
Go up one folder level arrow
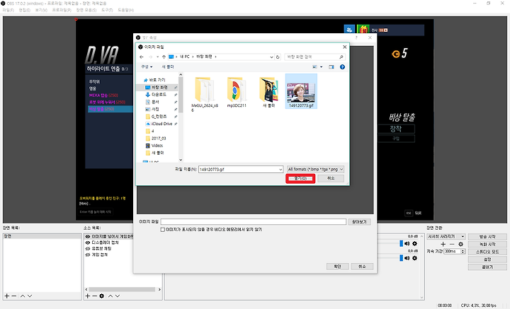[164, 57]
